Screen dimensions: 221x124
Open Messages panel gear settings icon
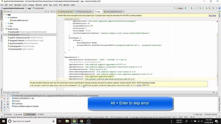click(x=213, y=92)
